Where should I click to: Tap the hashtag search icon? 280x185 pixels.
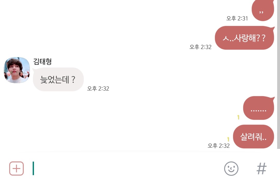pyautogui.click(x=261, y=169)
